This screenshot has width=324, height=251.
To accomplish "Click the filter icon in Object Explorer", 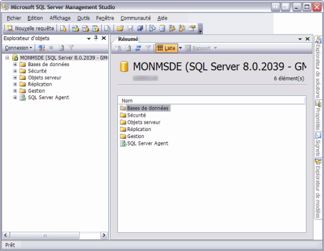I will tap(71, 48).
